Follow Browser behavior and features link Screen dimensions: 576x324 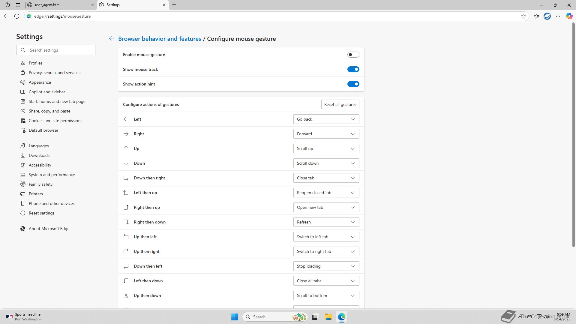[x=160, y=39]
